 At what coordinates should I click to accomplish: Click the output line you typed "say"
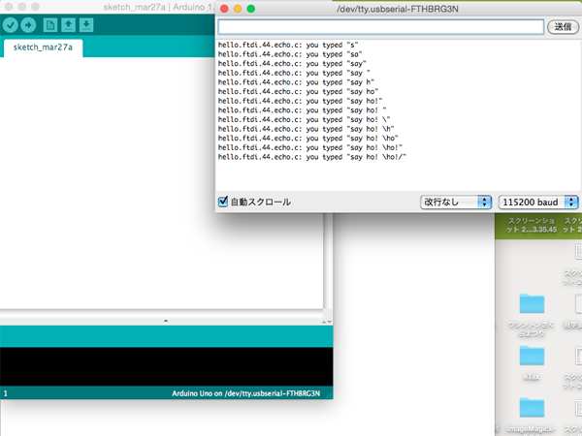[x=292, y=63]
